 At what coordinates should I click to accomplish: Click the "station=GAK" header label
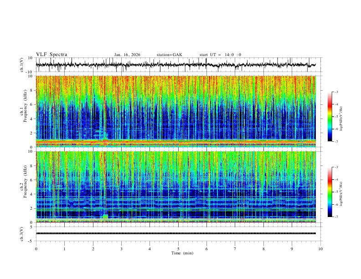pos(169,55)
